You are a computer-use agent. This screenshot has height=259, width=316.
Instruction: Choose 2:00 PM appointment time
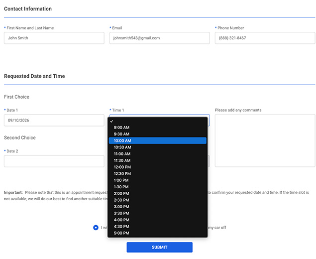(x=158, y=193)
